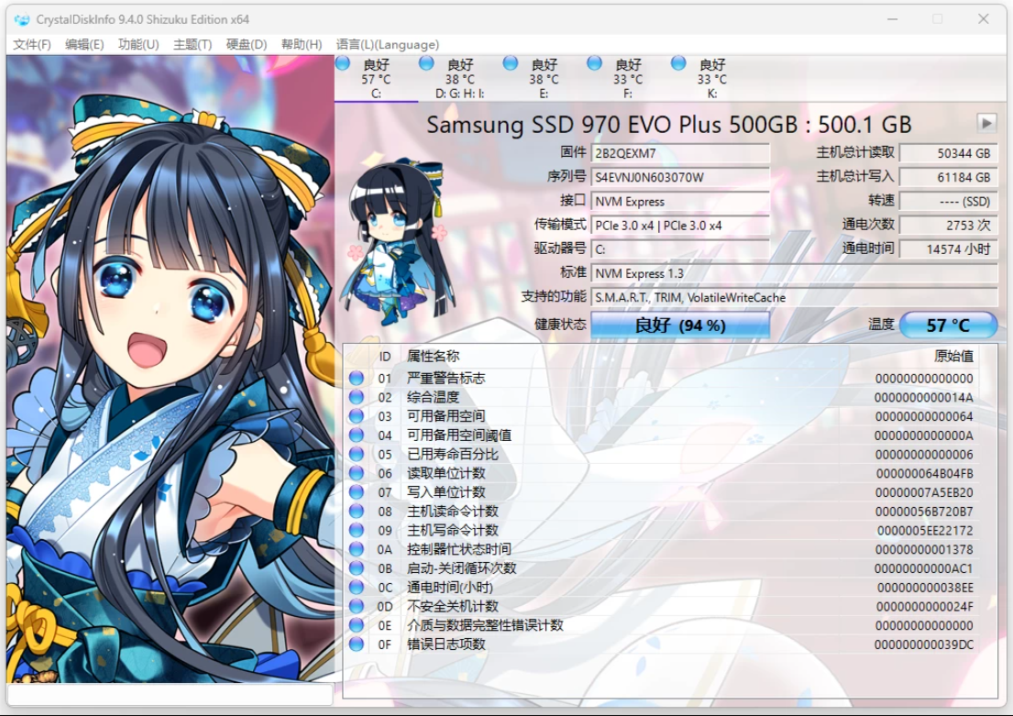Screen dimensions: 1013x716
Task: Click status orb of attribute 06 读取单位计数
Action: click(x=356, y=473)
